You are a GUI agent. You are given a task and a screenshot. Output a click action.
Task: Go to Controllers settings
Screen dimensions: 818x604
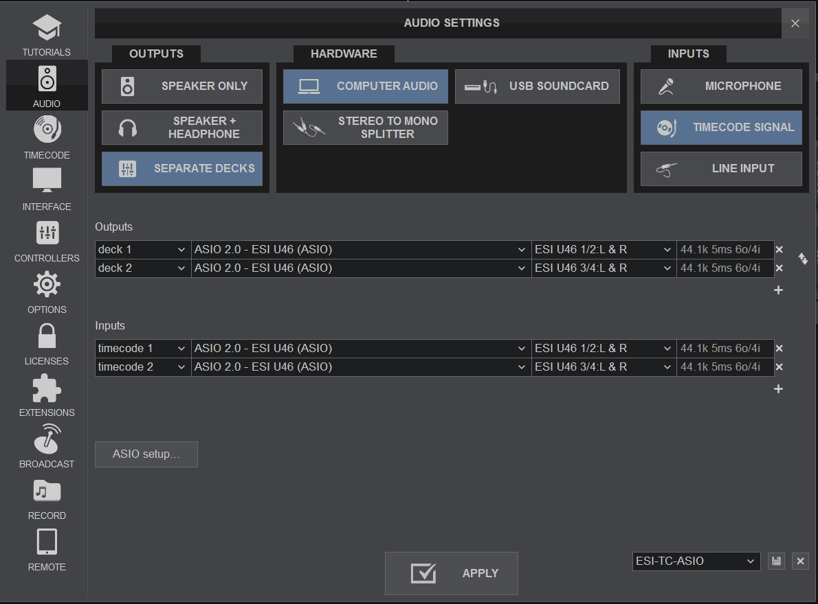(47, 241)
